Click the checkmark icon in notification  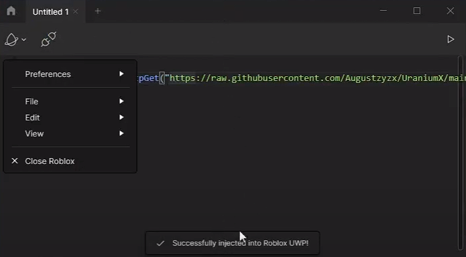(160, 244)
